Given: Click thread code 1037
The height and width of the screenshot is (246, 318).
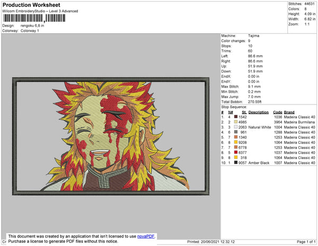Looking at the screenshot, I should click(x=278, y=153).
